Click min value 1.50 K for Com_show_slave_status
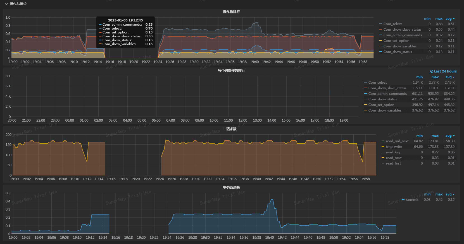The image size is (464, 244). point(418,88)
